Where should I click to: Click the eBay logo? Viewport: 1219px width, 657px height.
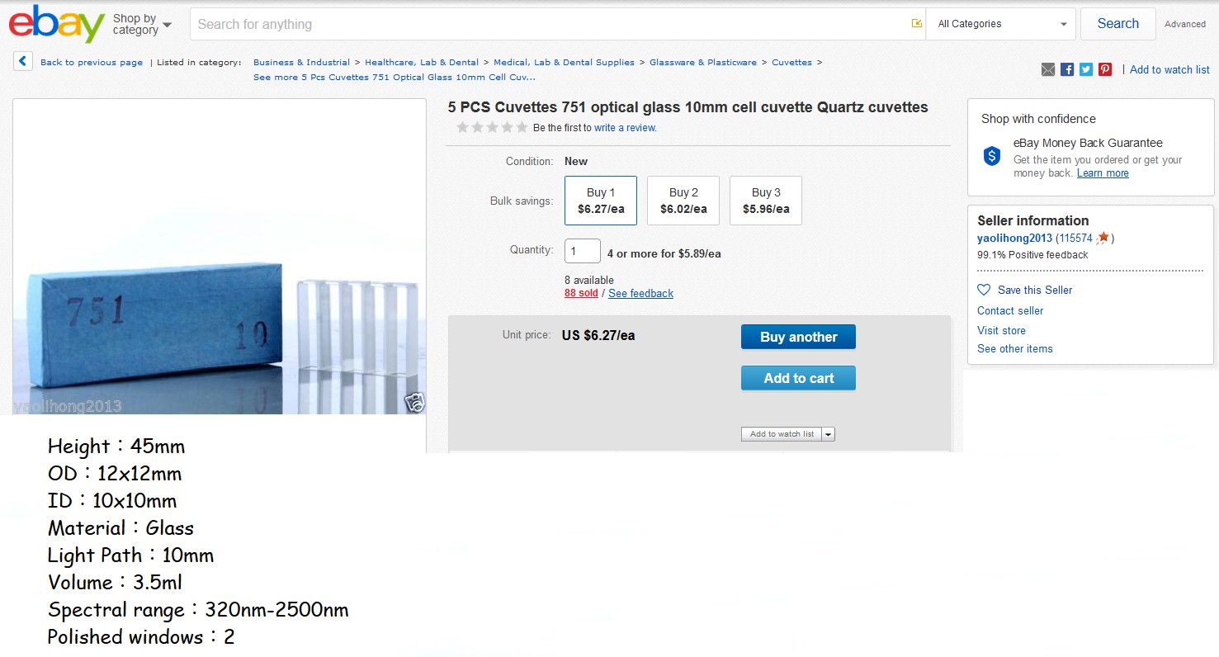[56, 24]
